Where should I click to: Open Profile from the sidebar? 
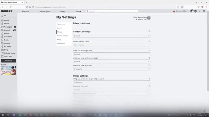tap(5, 23)
